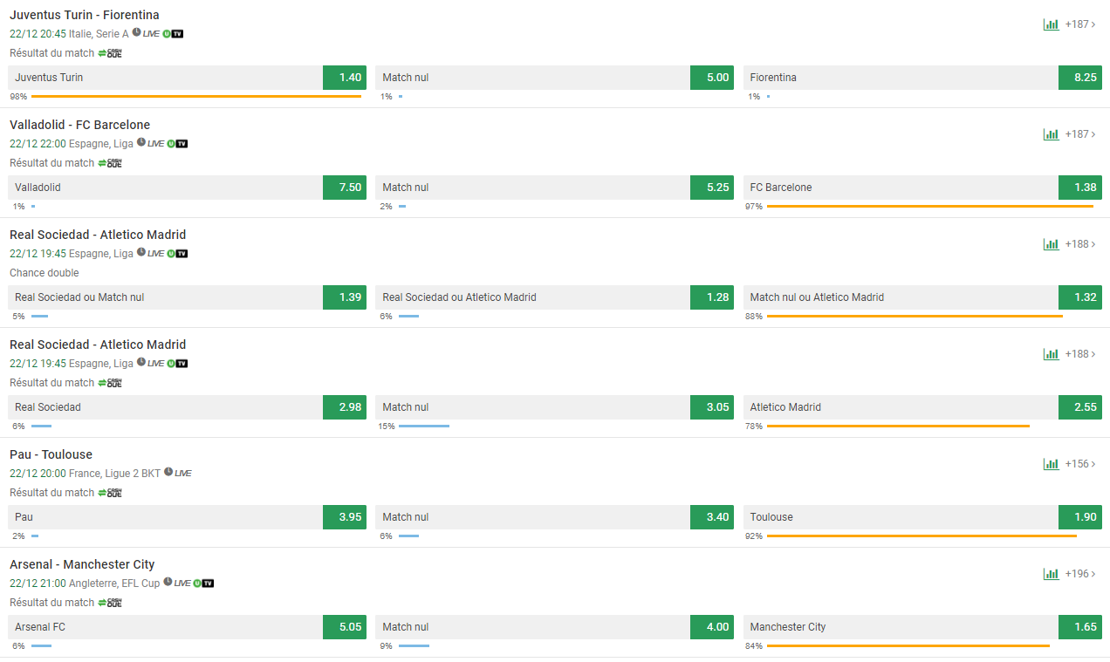Click cash-out icon beside Résultat du match for Arsenal
Image resolution: width=1110 pixels, height=662 pixels.
[109, 603]
